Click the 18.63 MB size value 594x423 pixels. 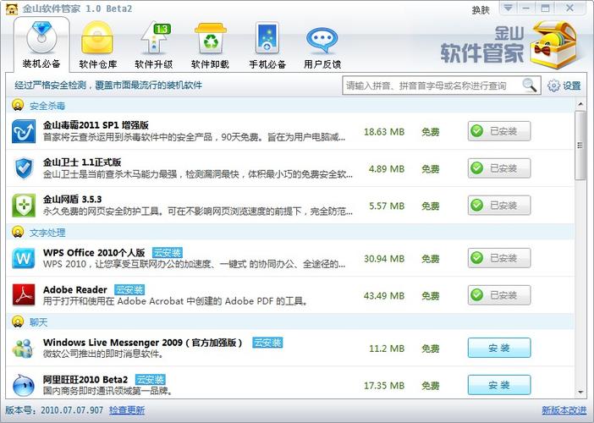384,132
